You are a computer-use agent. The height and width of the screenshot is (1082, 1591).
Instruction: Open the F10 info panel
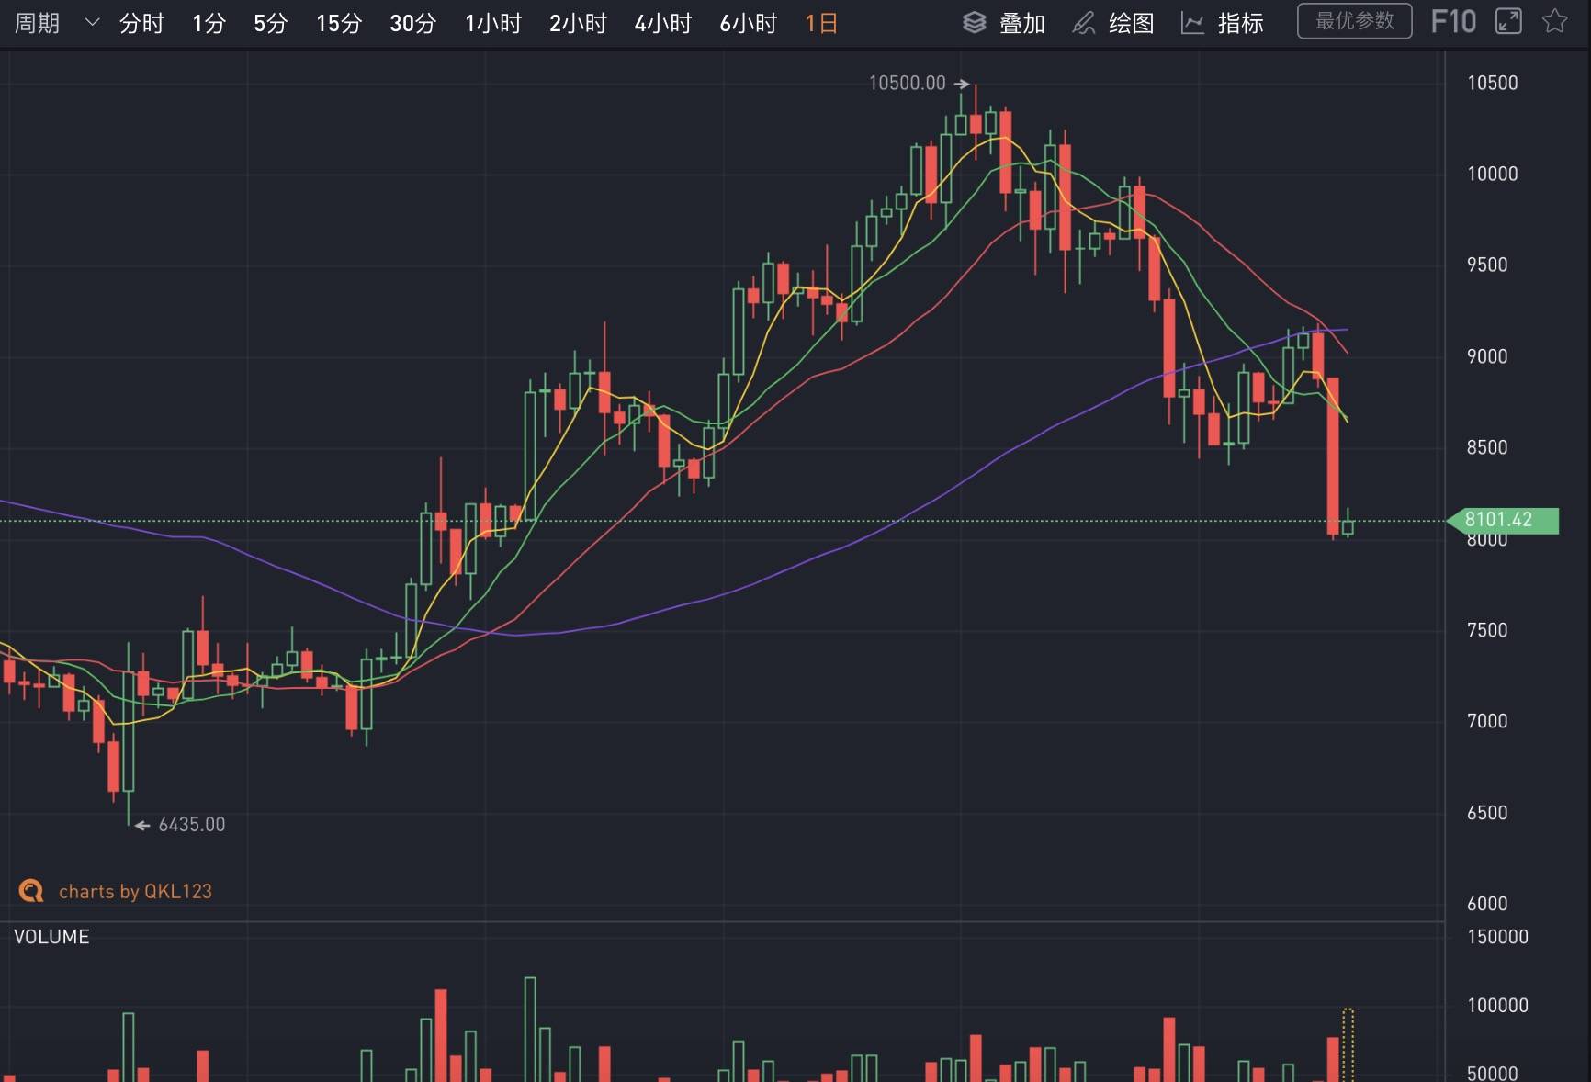pos(1453,21)
